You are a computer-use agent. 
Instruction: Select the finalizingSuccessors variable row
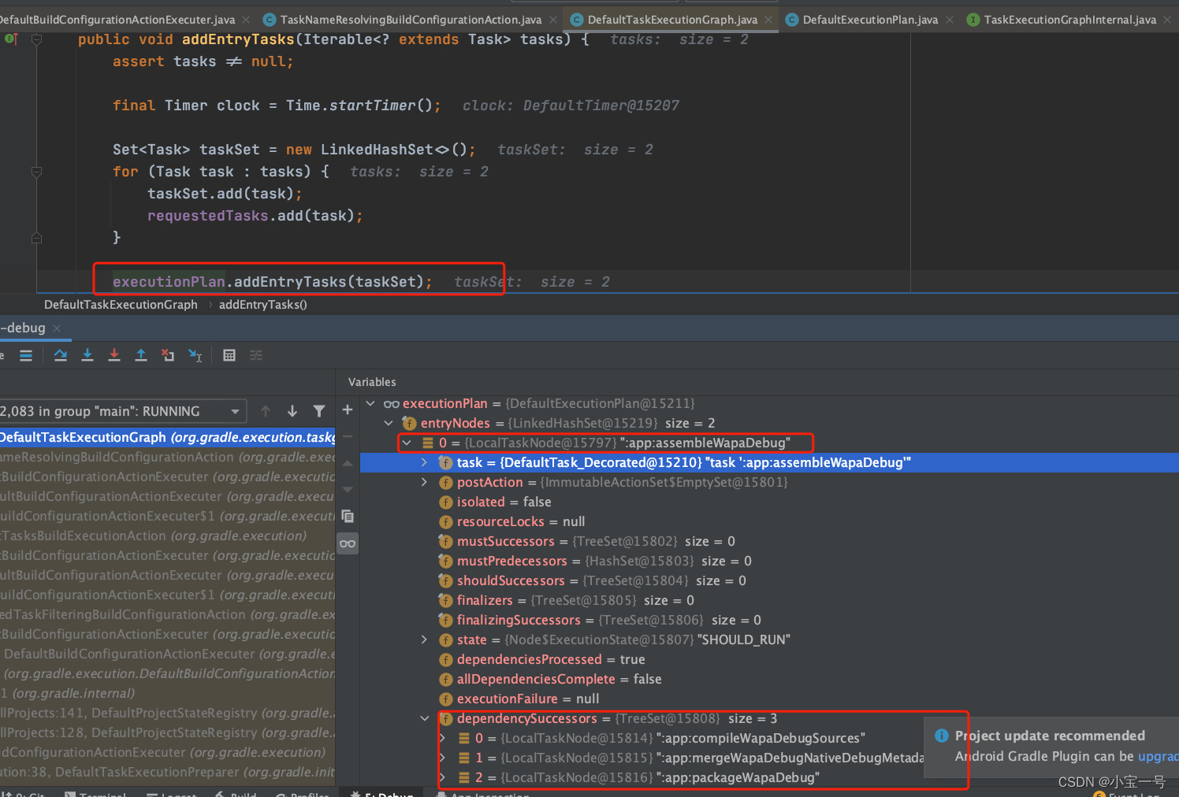click(769, 620)
